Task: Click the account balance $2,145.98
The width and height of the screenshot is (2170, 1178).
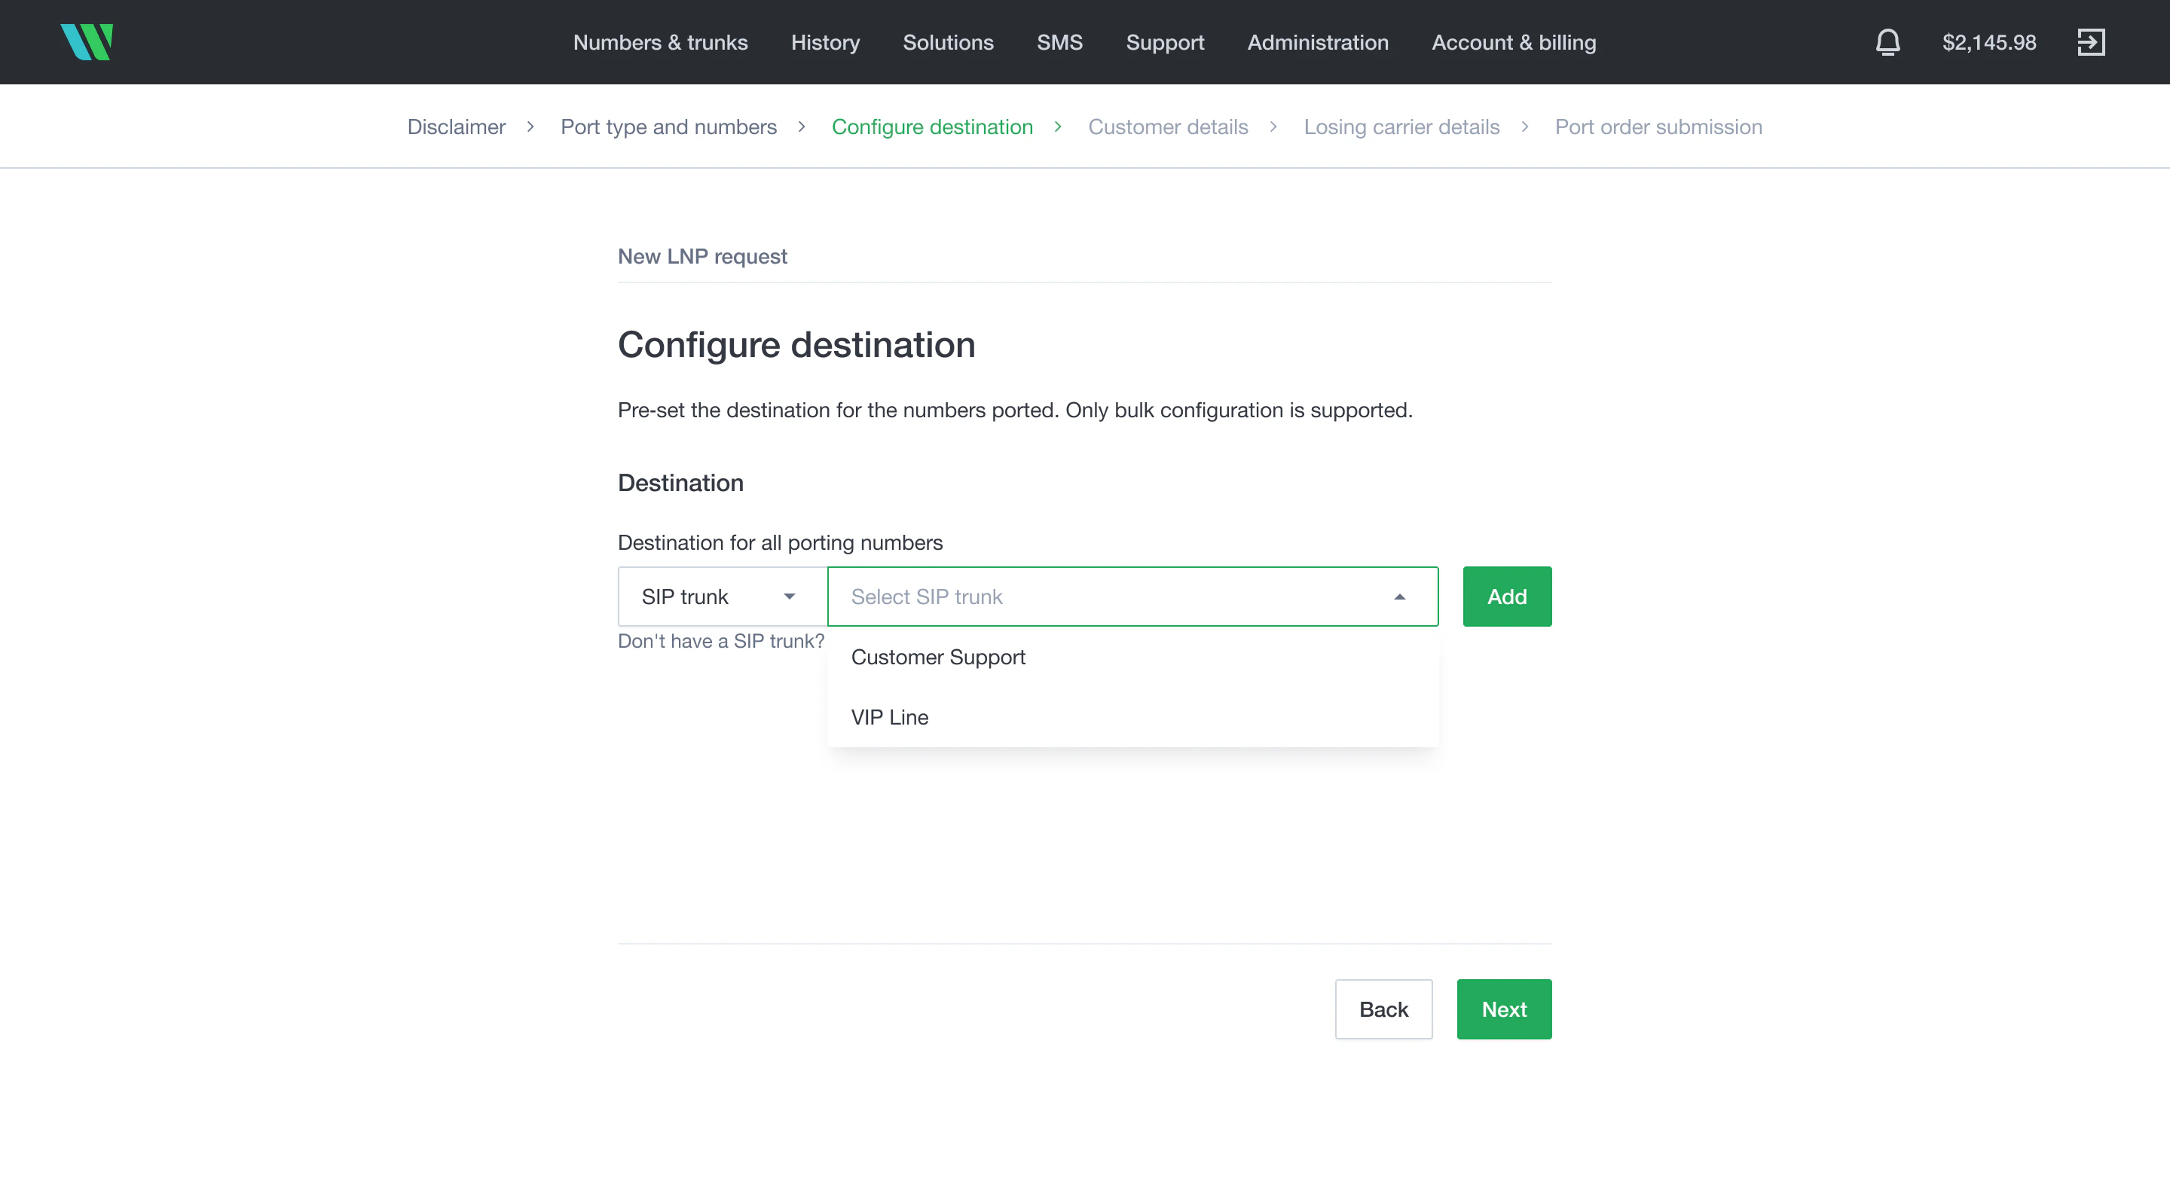Action: [1989, 42]
